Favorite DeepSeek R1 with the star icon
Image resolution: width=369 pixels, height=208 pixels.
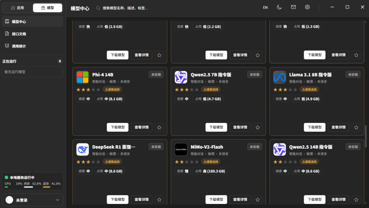coord(159,200)
